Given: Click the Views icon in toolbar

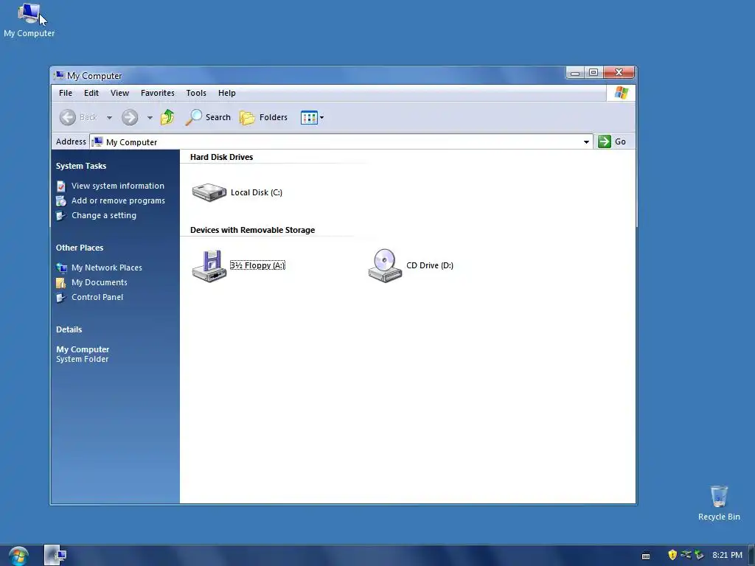Looking at the screenshot, I should pyautogui.click(x=309, y=117).
